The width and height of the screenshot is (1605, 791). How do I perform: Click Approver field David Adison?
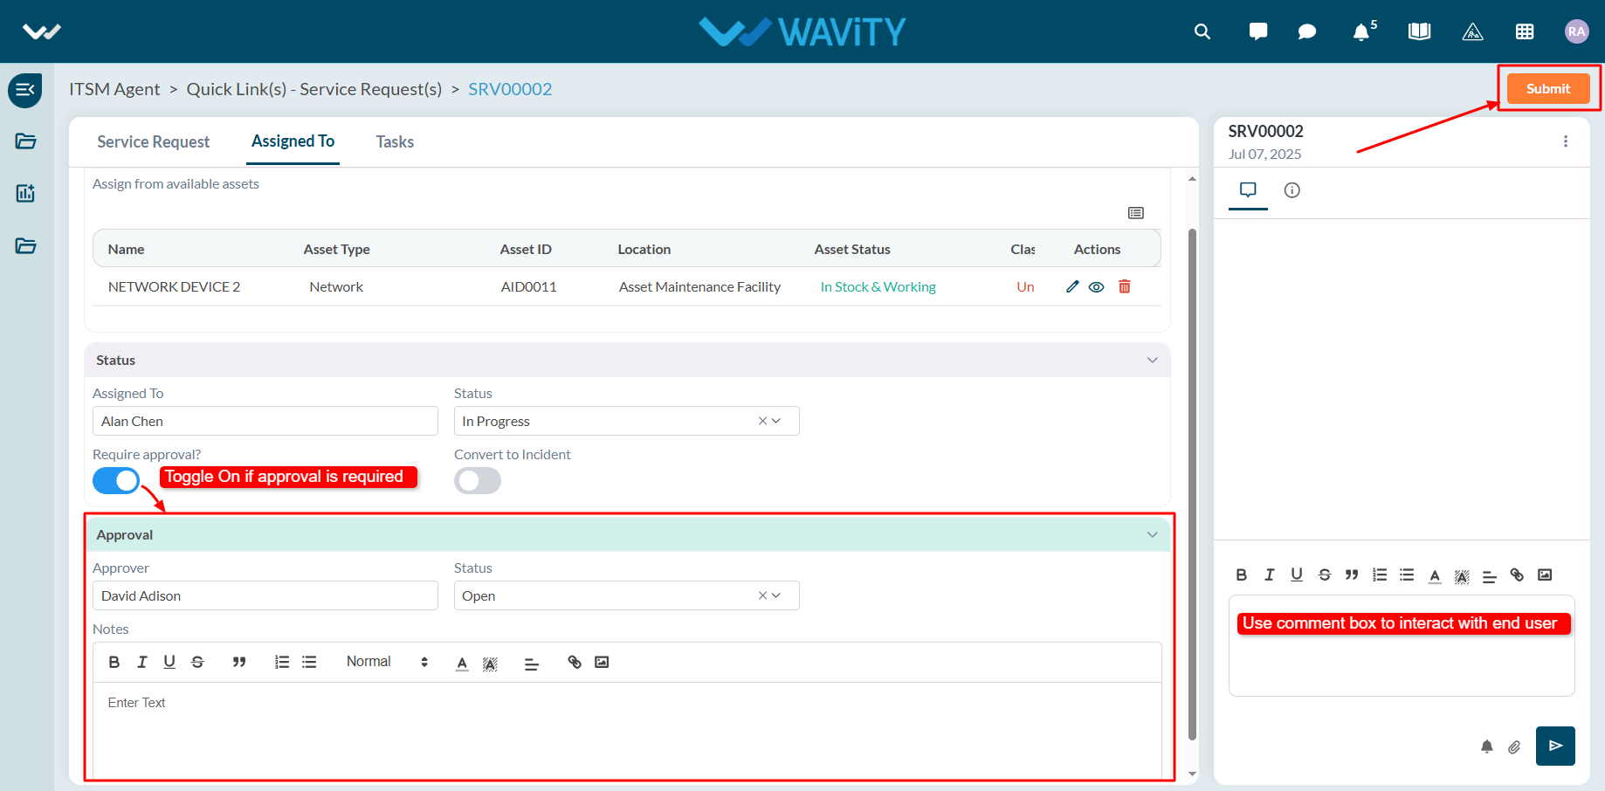[265, 595]
